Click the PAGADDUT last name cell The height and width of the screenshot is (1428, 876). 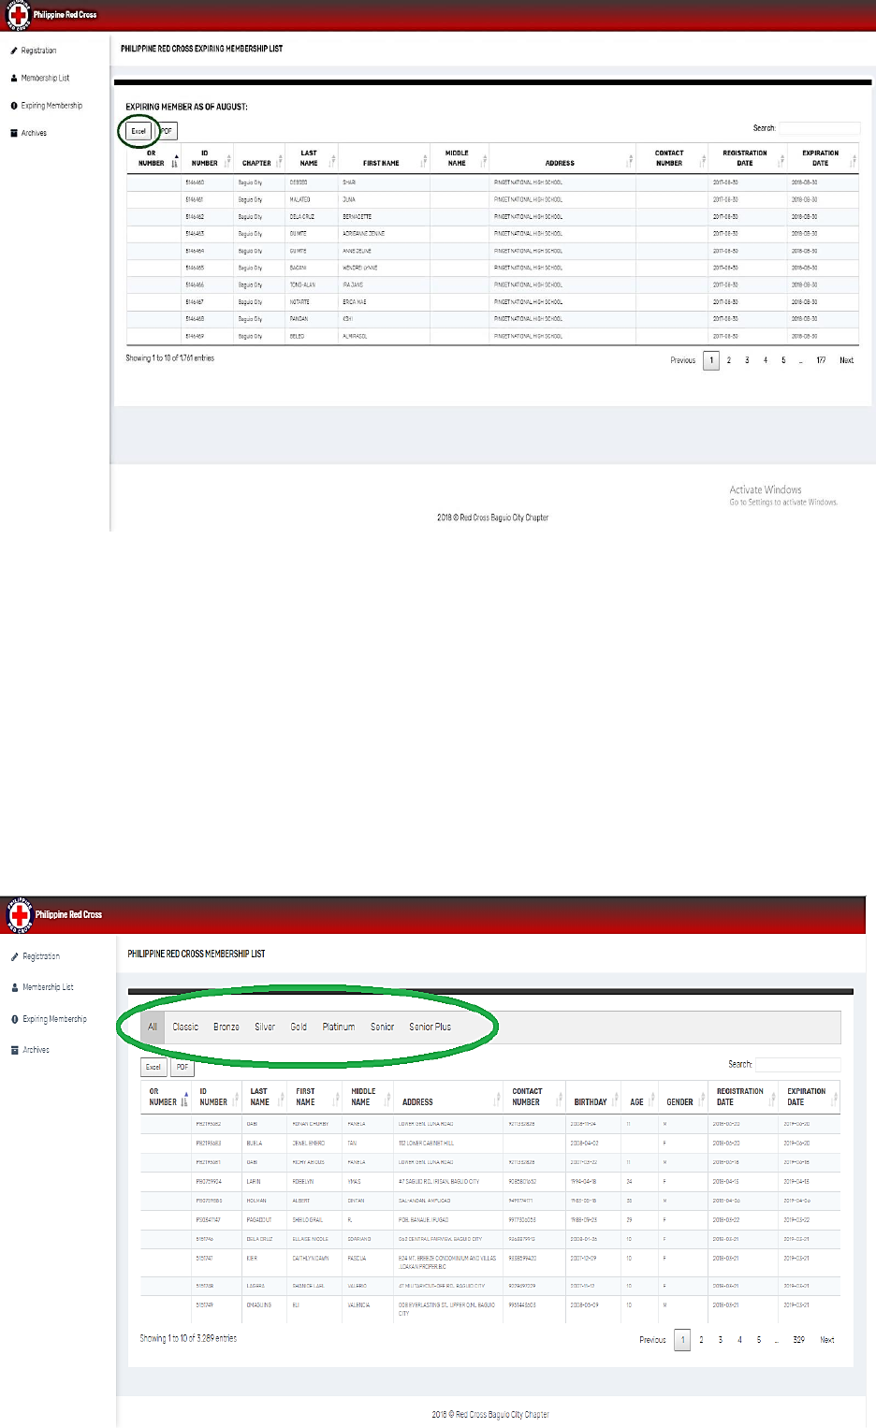[259, 1220]
